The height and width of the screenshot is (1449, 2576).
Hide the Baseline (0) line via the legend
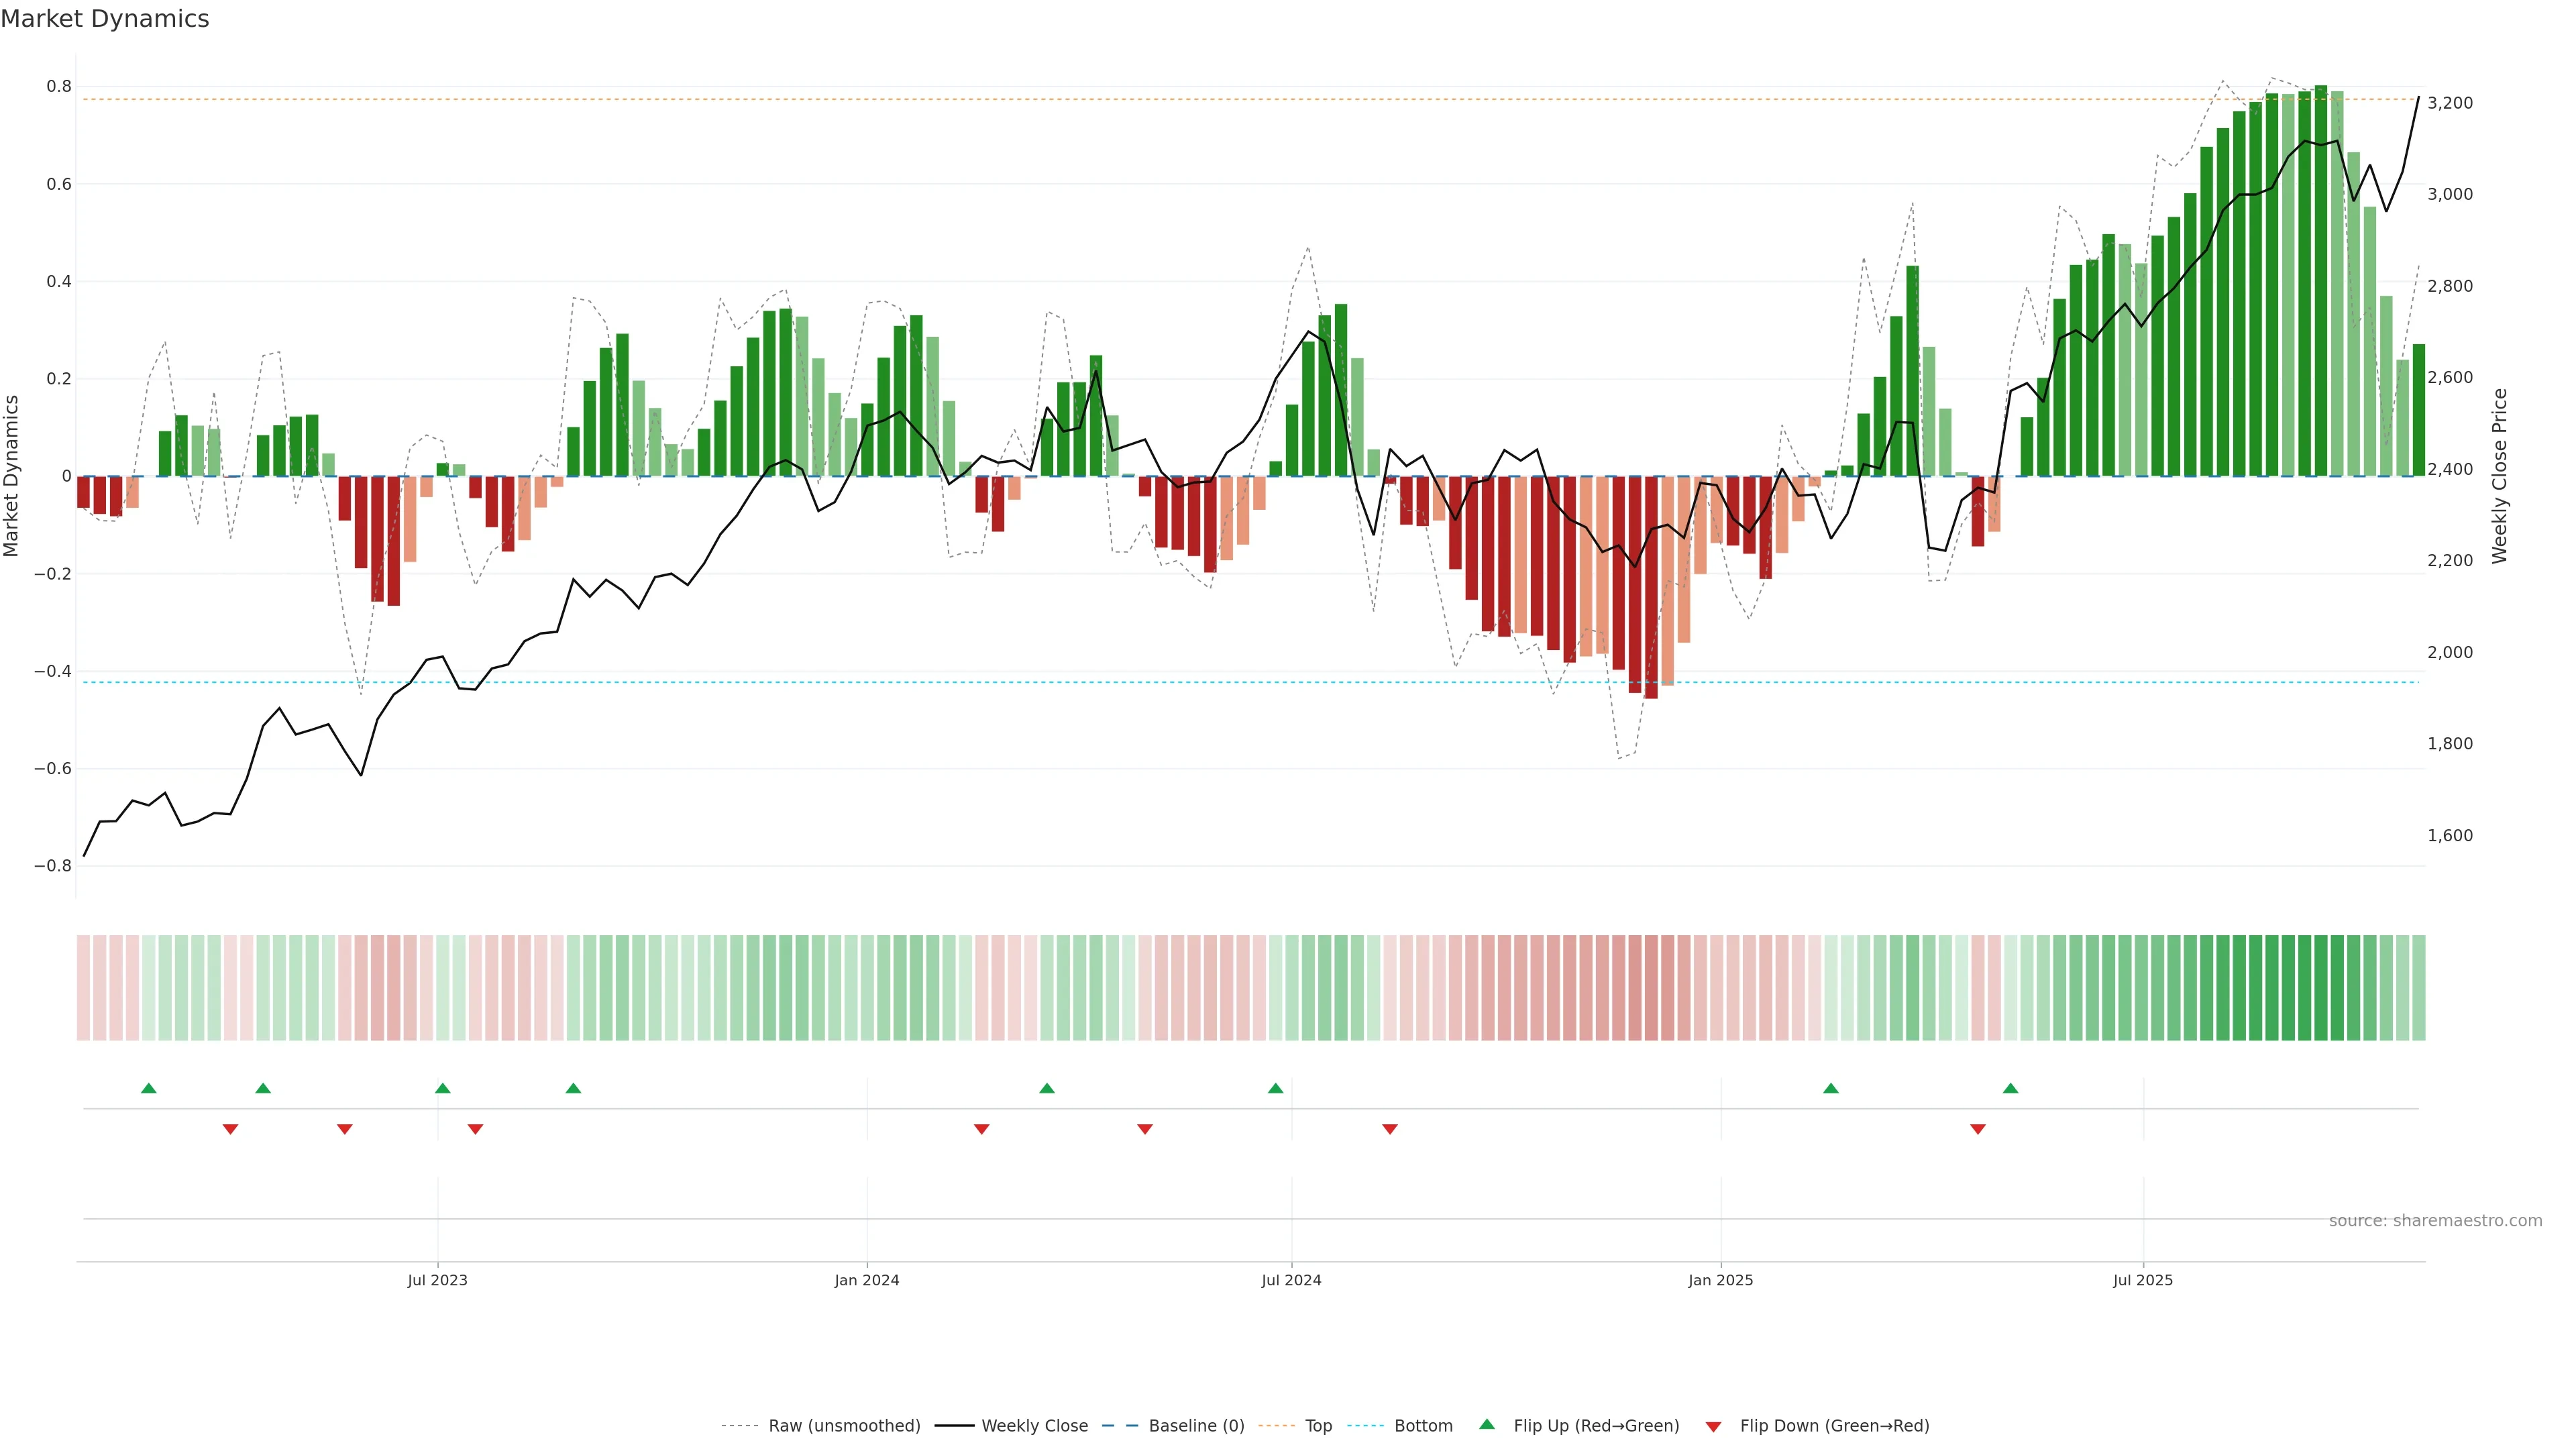click(1196, 1426)
